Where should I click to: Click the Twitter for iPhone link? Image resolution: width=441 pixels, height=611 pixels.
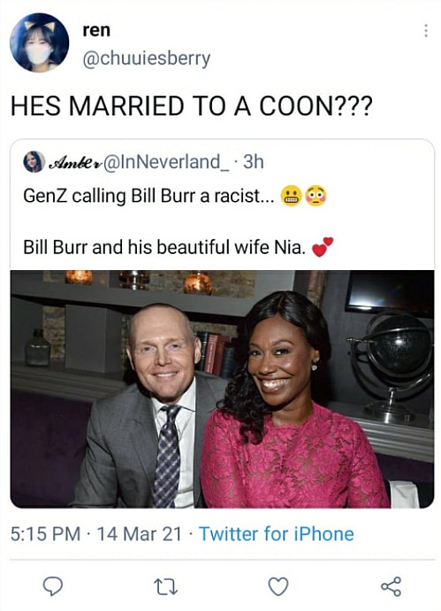click(x=277, y=534)
